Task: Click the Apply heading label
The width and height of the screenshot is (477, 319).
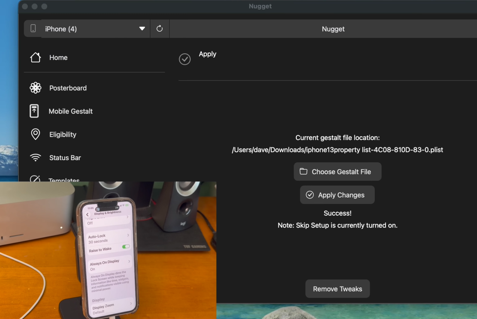Action: click(208, 54)
